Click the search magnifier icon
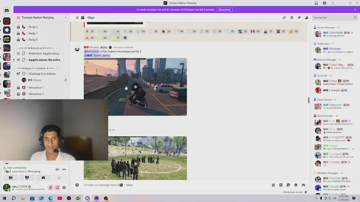360x202 pixels. 355,17
